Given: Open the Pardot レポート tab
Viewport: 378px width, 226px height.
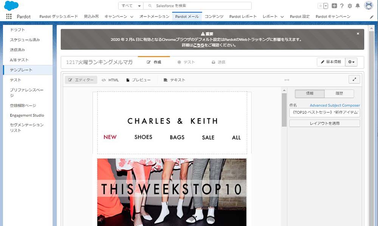Looking at the screenshot, I should pyautogui.click(x=243, y=17).
